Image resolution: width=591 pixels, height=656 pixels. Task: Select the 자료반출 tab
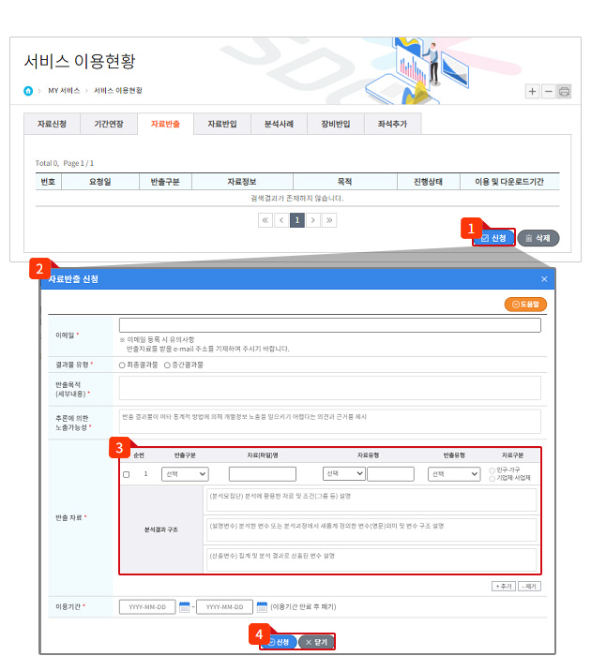point(165,124)
